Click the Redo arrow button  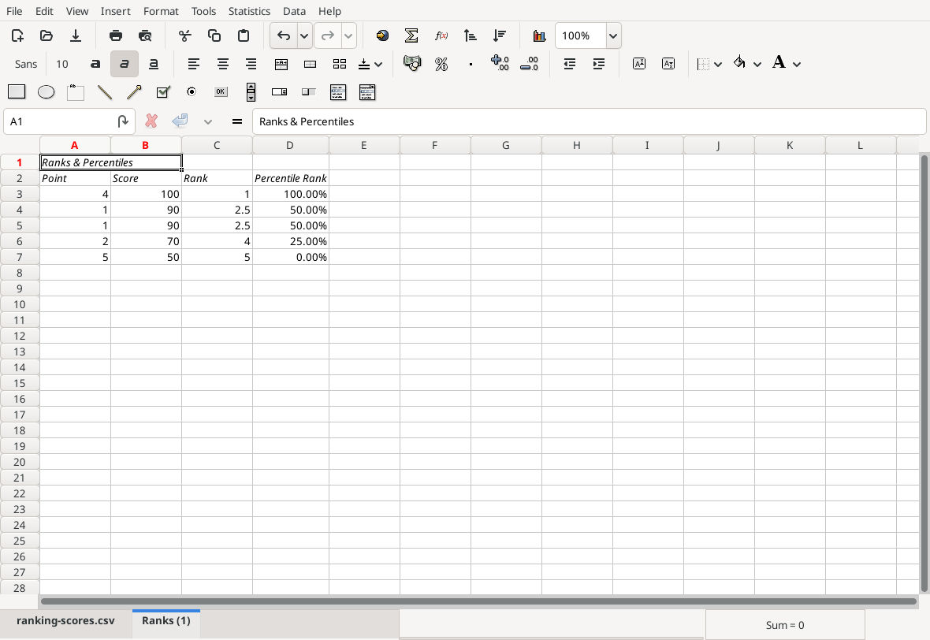(327, 35)
